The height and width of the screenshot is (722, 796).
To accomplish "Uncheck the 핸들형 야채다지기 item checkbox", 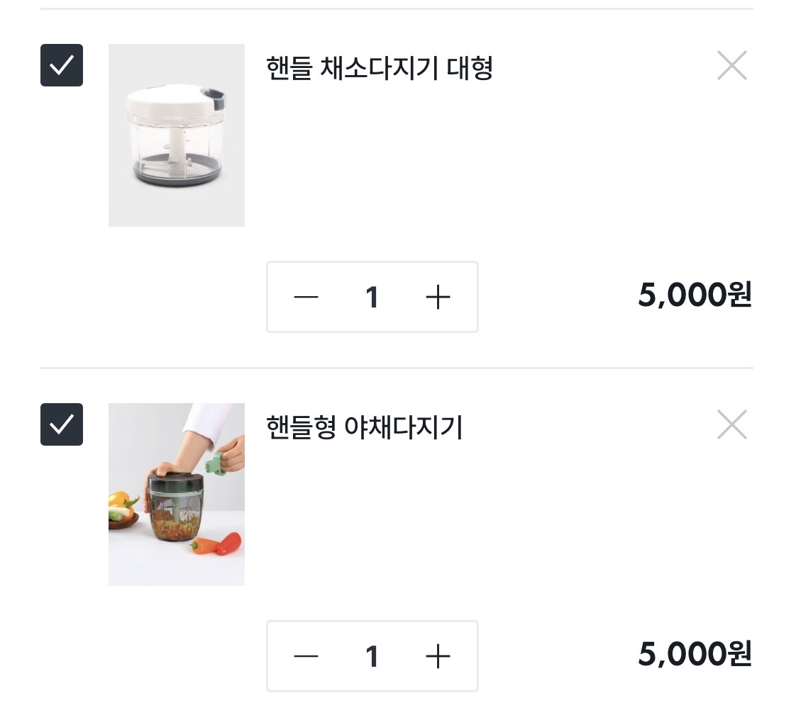I will coord(62,424).
